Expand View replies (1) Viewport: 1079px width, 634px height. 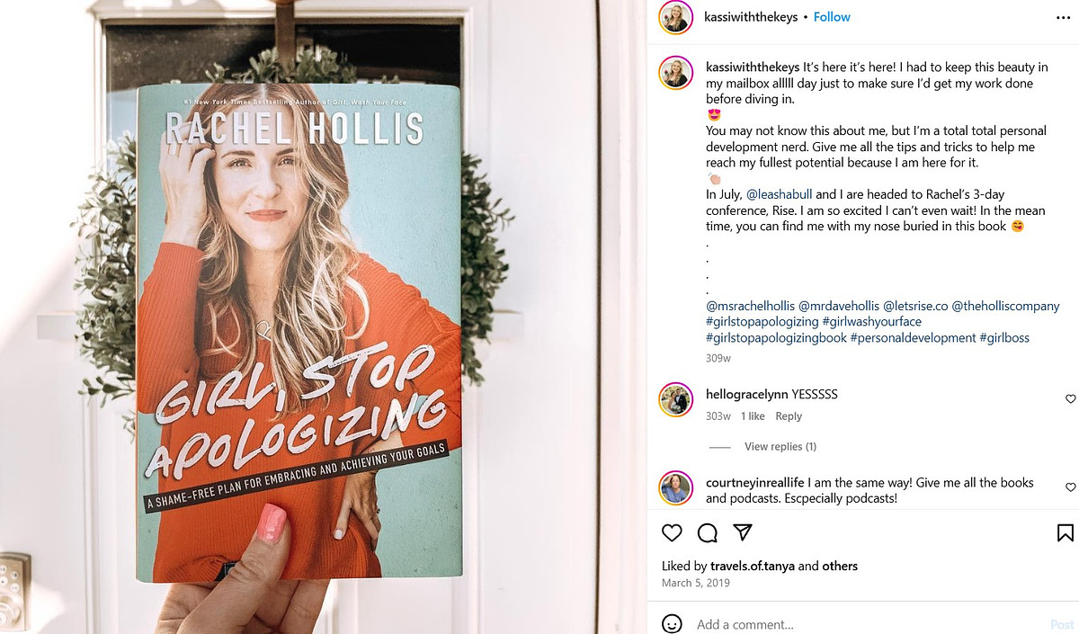click(780, 446)
